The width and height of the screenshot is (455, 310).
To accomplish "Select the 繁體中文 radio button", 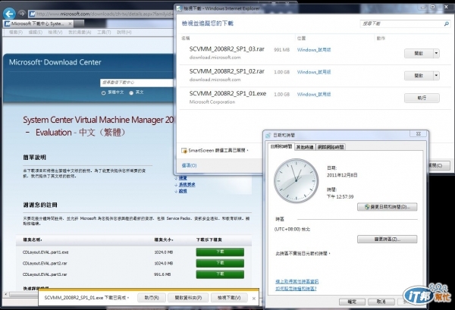I will [x=103, y=92].
